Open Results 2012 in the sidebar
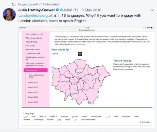The image size is (157, 132). coord(33,87)
